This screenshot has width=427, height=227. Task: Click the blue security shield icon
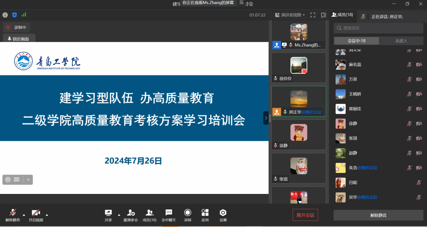[15, 15]
